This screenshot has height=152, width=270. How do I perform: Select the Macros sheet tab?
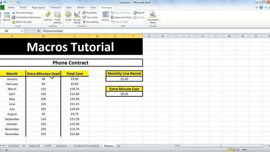point(109,146)
